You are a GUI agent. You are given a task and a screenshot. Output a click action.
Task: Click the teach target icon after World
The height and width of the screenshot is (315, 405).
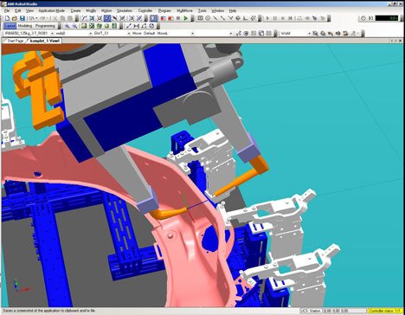coord(315,33)
